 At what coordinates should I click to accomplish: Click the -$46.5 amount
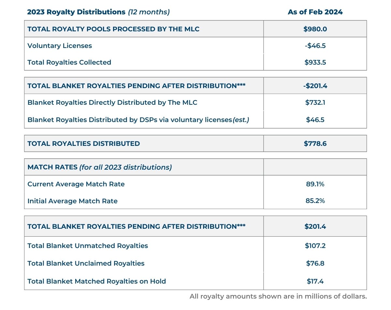315,46
